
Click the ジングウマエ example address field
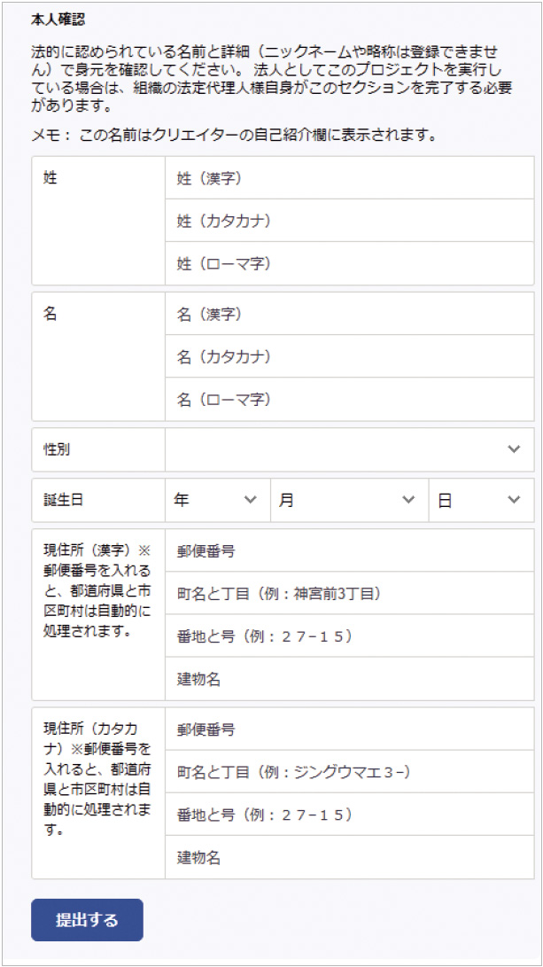coord(350,771)
